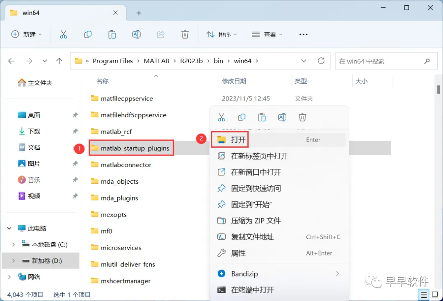
Task: Select the microservices folder
Action: pyautogui.click(x=116, y=248)
